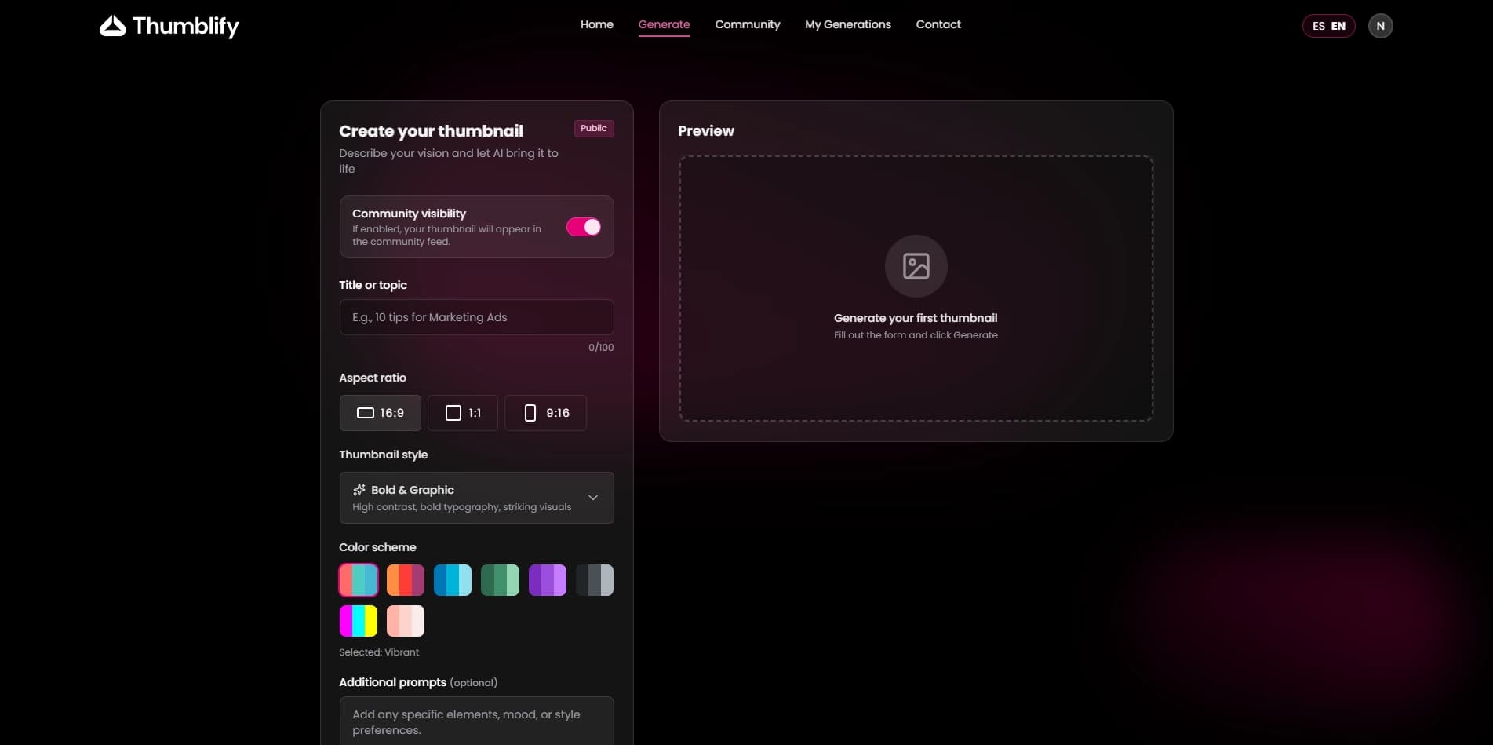The width and height of the screenshot is (1493, 745).
Task: Select the 16:9 aspect ratio option
Action: tap(380, 412)
